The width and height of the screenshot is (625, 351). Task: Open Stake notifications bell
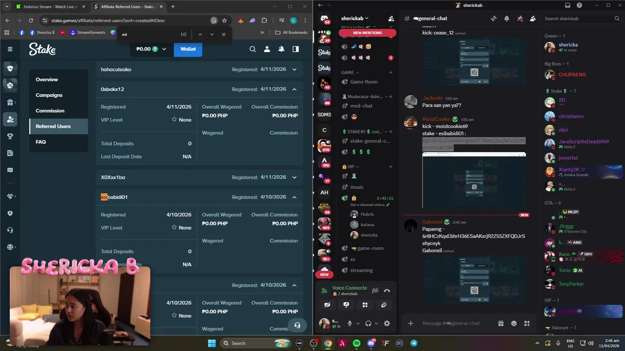click(281, 49)
